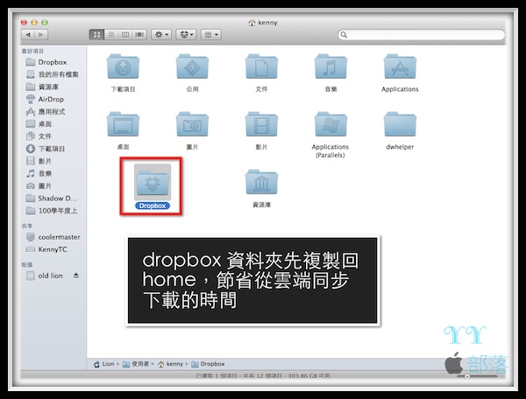526x399 pixels.
Task: Open 圖片 in the sidebar
Action: (39, 185)
